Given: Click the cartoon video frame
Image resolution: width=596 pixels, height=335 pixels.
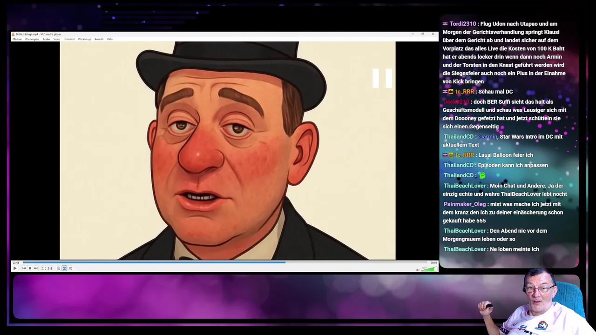Looking at the screenshot, I should pyautogui.click(x=228, y=151).
